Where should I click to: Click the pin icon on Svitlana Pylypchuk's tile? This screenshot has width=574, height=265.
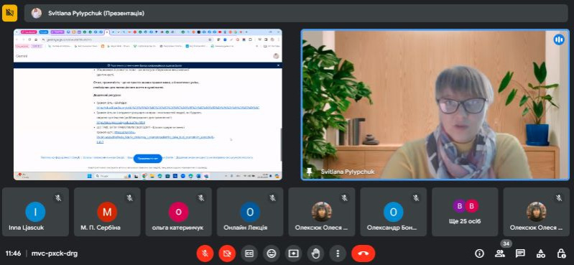pyautogui.click(x=310, y=172)
